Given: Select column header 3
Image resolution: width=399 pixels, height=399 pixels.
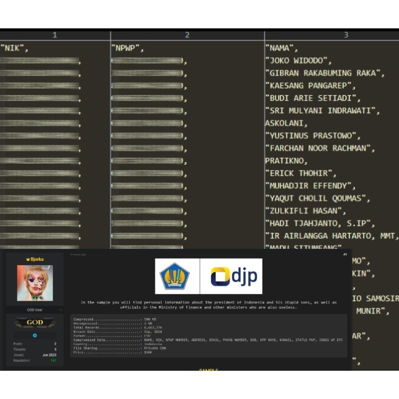Looking at the screenshot, I should [346, 35].
